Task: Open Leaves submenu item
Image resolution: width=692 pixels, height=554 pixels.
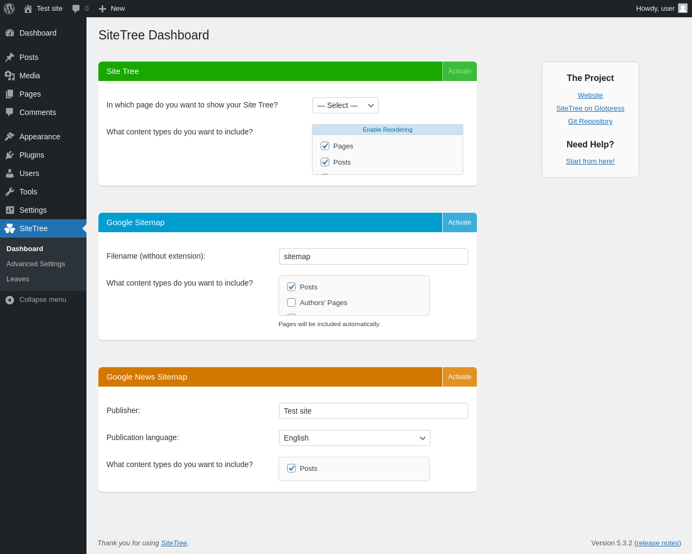Action: click(x=18, y=279)
